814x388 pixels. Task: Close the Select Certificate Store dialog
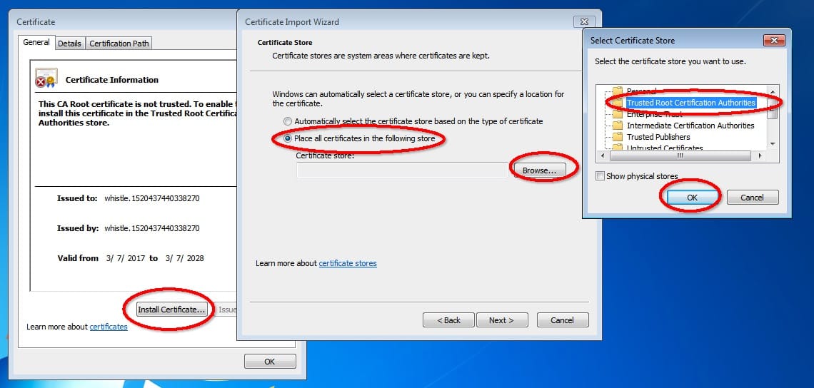(773, 41)
